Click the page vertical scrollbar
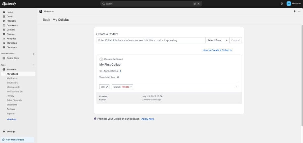Viewport: 303px width, 143px height. (302, 75)
